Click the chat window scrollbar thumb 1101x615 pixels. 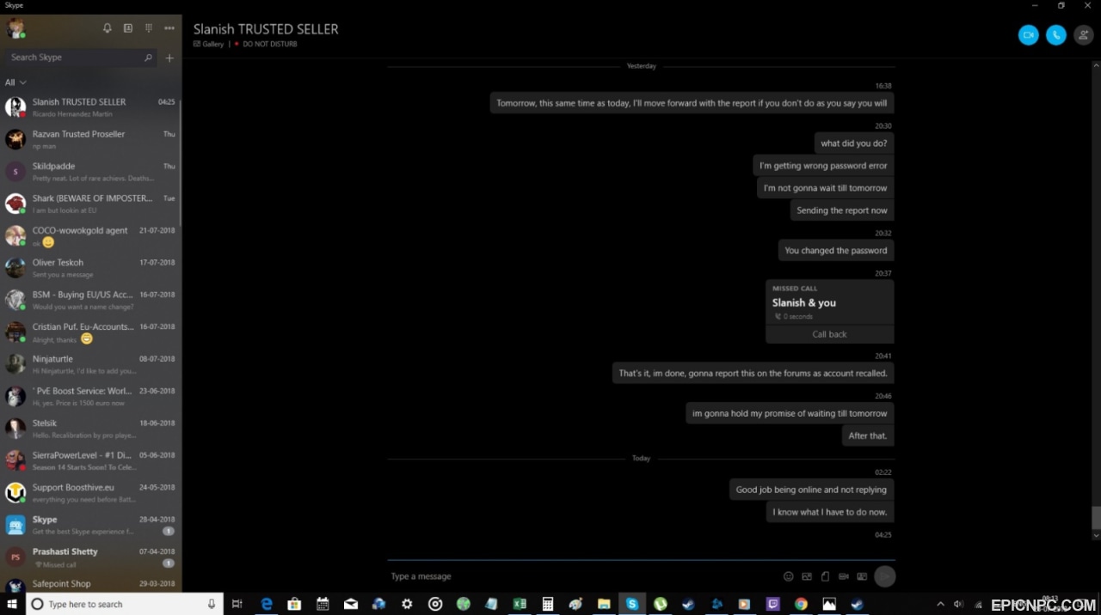click(1096, 518)
